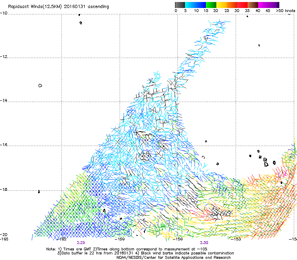Click the '35' label under the color scale
Screen dimensions: 297x260
point(247,11)
